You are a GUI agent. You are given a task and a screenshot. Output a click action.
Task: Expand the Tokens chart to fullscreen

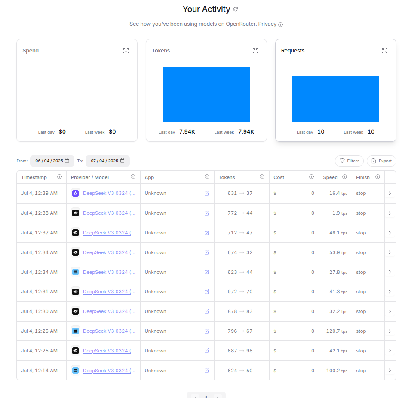tap(255, 51)
